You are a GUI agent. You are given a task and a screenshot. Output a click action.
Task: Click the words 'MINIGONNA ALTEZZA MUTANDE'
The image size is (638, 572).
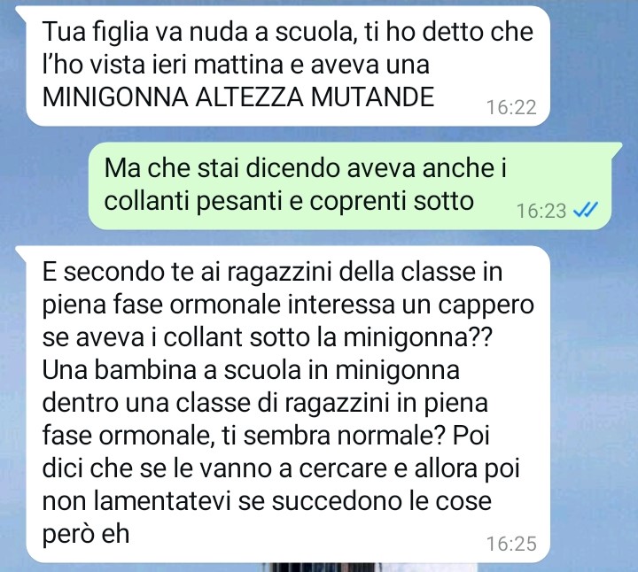(x=238, y=97)
